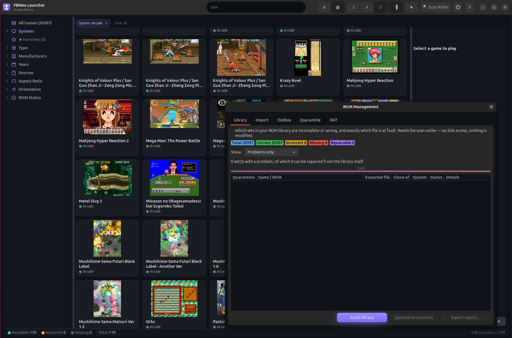This screenshot has height=338, width=512.
Task: Click Clear all filters
Action: [120, 23]
